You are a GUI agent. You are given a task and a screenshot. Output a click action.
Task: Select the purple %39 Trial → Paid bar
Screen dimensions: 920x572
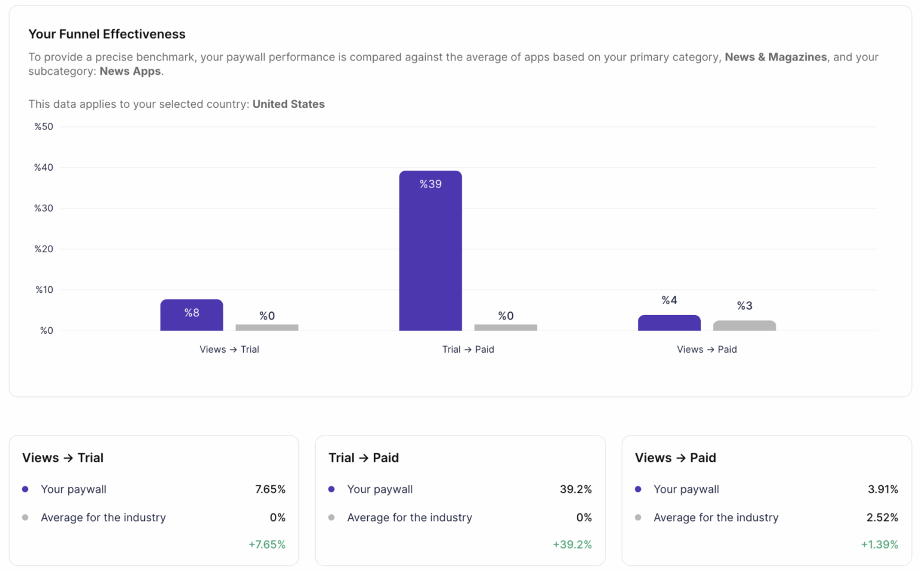pyautogui.click(x=431, y=252)
